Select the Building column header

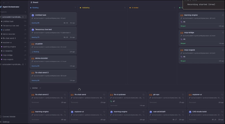(x=35, y=8)
